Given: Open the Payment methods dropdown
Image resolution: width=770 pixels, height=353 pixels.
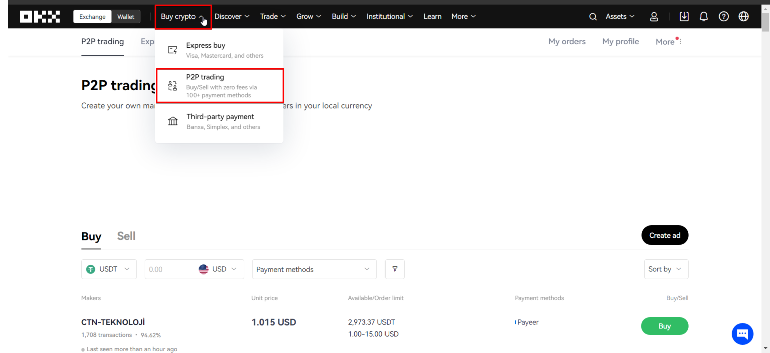Looking at the screenshot, I should pyautogui.click(x=314, y=269).
